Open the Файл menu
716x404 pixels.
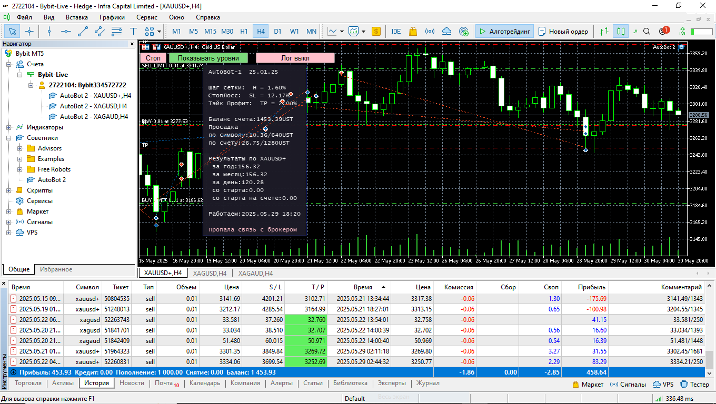coord(24,17)
